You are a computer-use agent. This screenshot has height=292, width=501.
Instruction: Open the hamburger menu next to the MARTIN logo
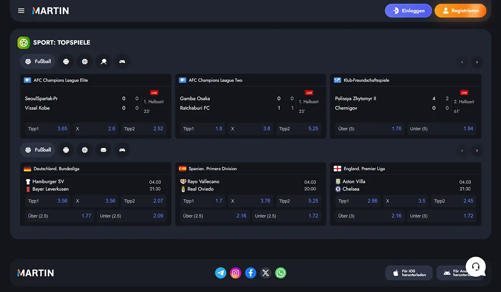tap(21, 11)
